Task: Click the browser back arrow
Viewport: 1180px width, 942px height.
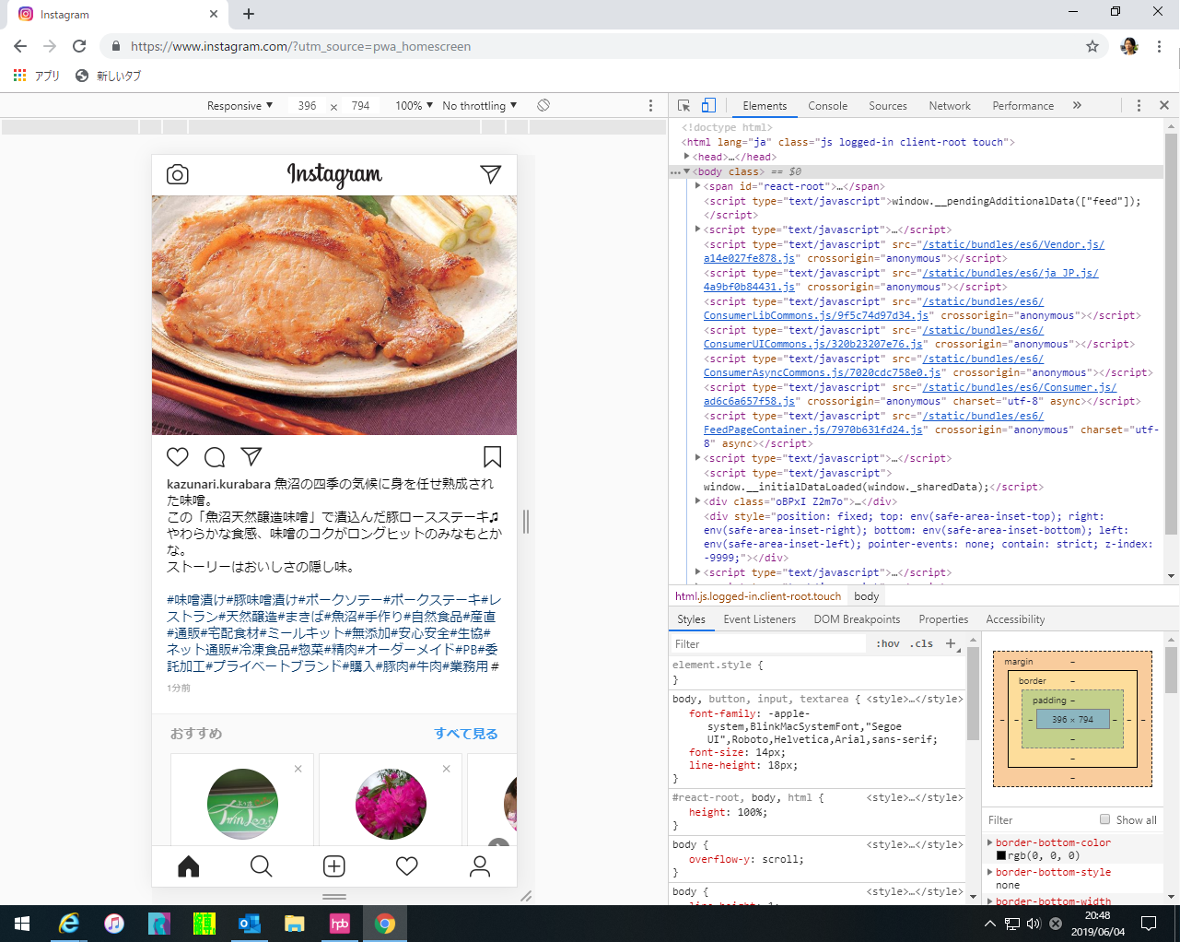Action: coord(20,46)
